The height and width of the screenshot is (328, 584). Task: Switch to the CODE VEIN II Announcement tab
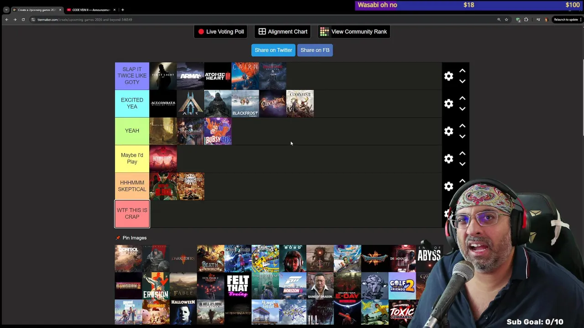click(90, 10)
